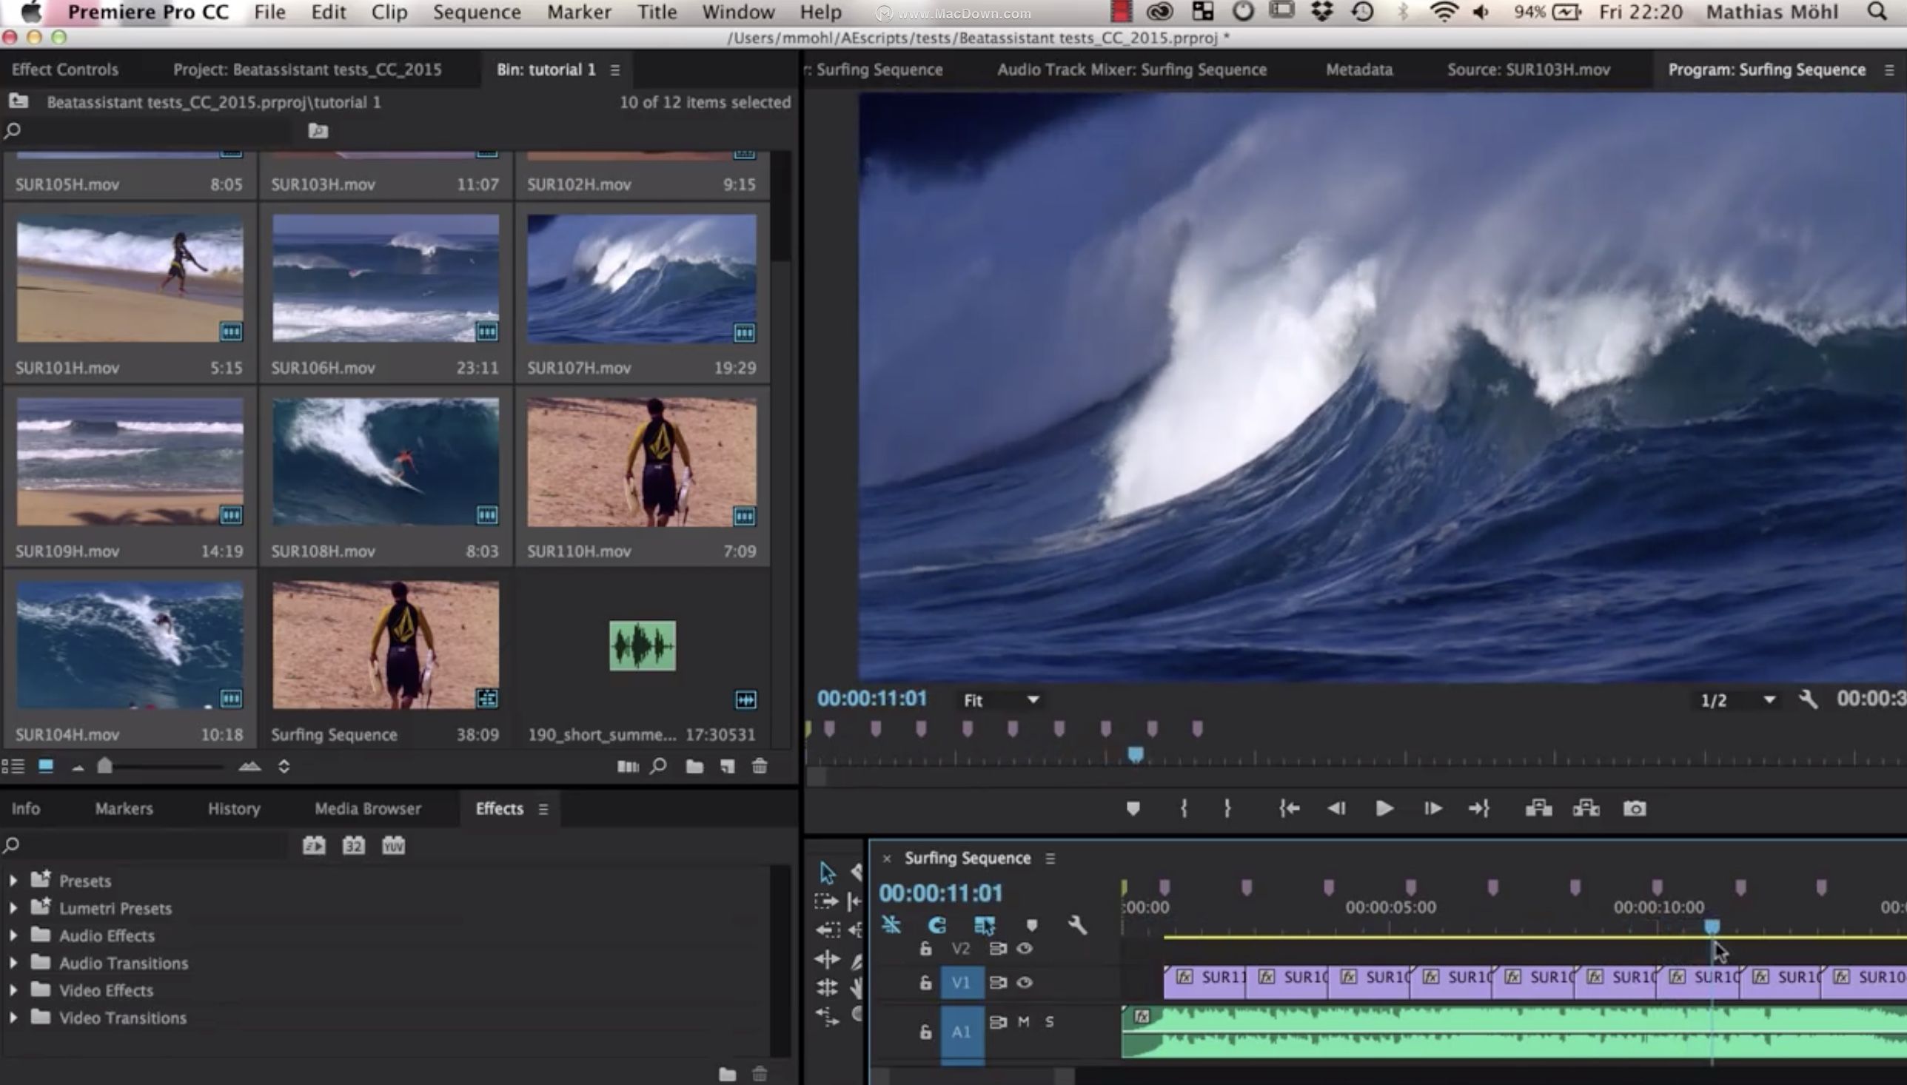
Task: Toggle V1 track output eye icon
Action: point(1025,983)
